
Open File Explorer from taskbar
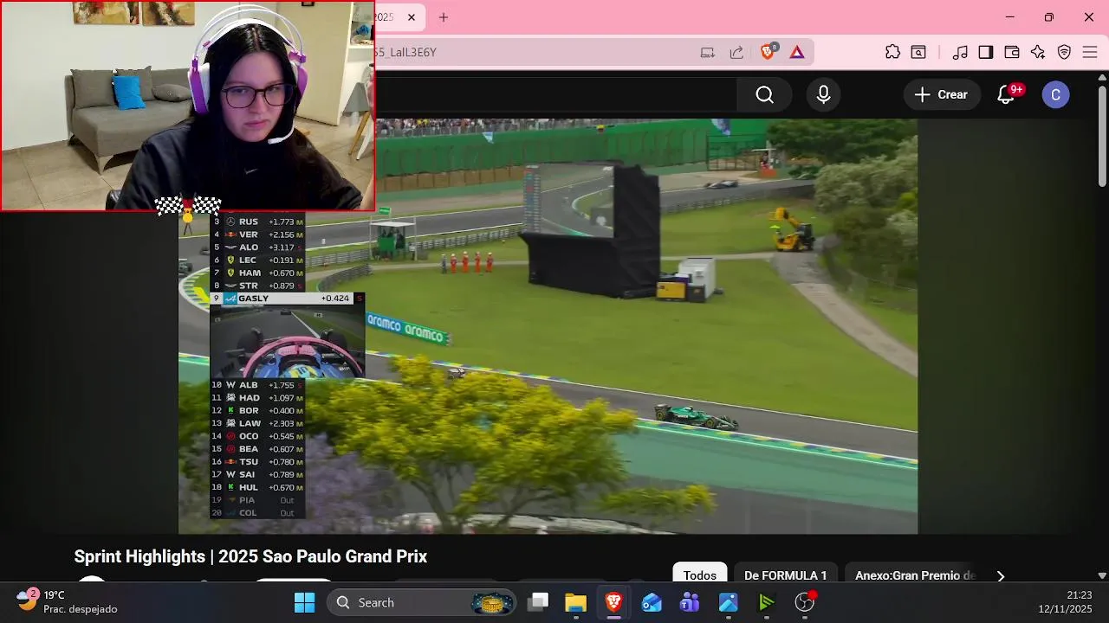click(575, 602)
